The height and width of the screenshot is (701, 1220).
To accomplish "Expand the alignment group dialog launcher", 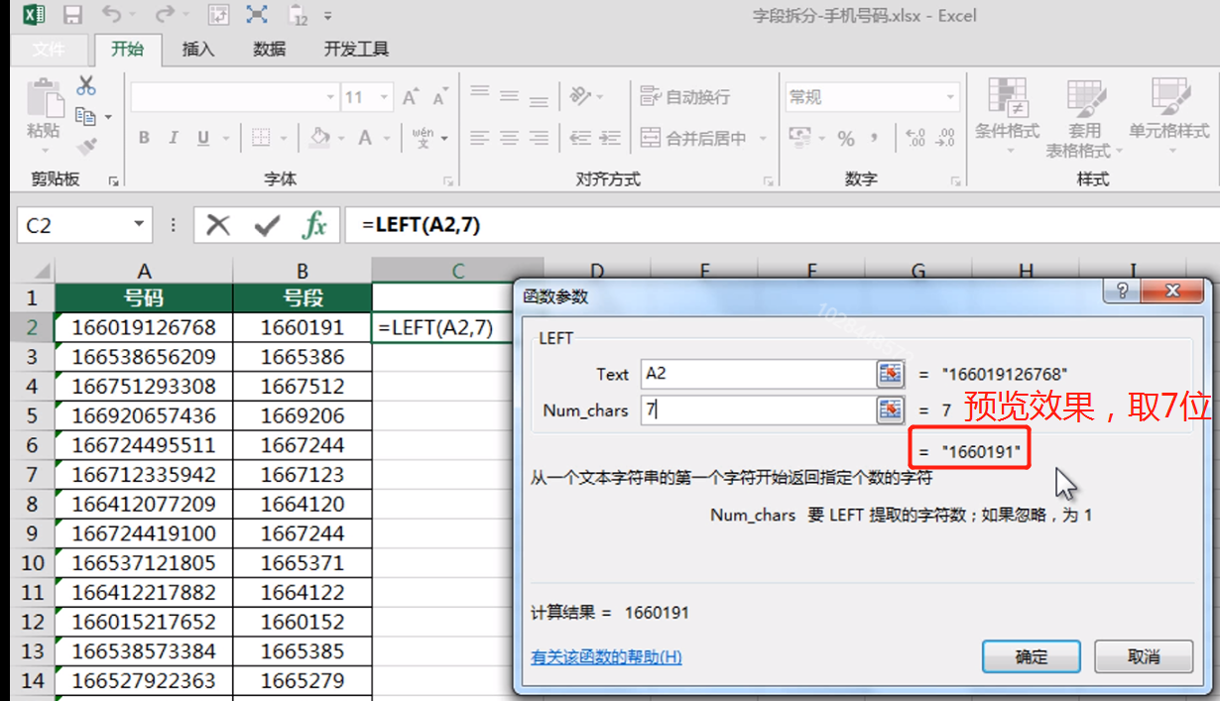I will (768, 180).
